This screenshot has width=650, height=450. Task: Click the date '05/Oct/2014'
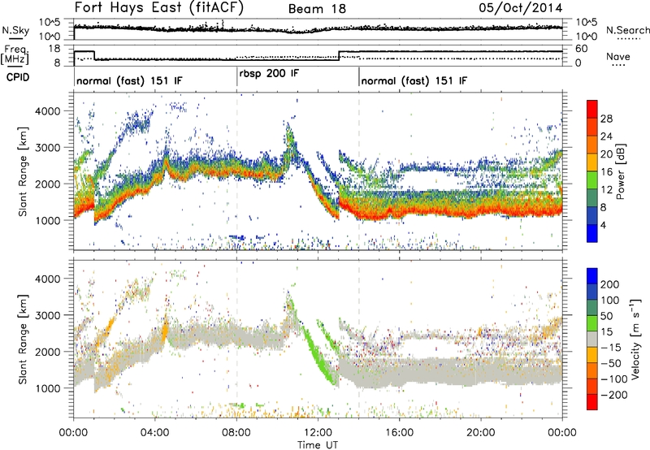pos(520,8)
